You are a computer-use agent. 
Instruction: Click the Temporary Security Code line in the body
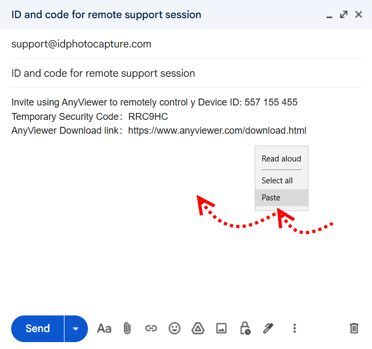click(x=90, y=117)
